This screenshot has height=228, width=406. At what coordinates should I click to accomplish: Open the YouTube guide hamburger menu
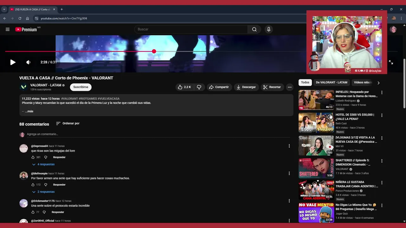tap(8, 29)
